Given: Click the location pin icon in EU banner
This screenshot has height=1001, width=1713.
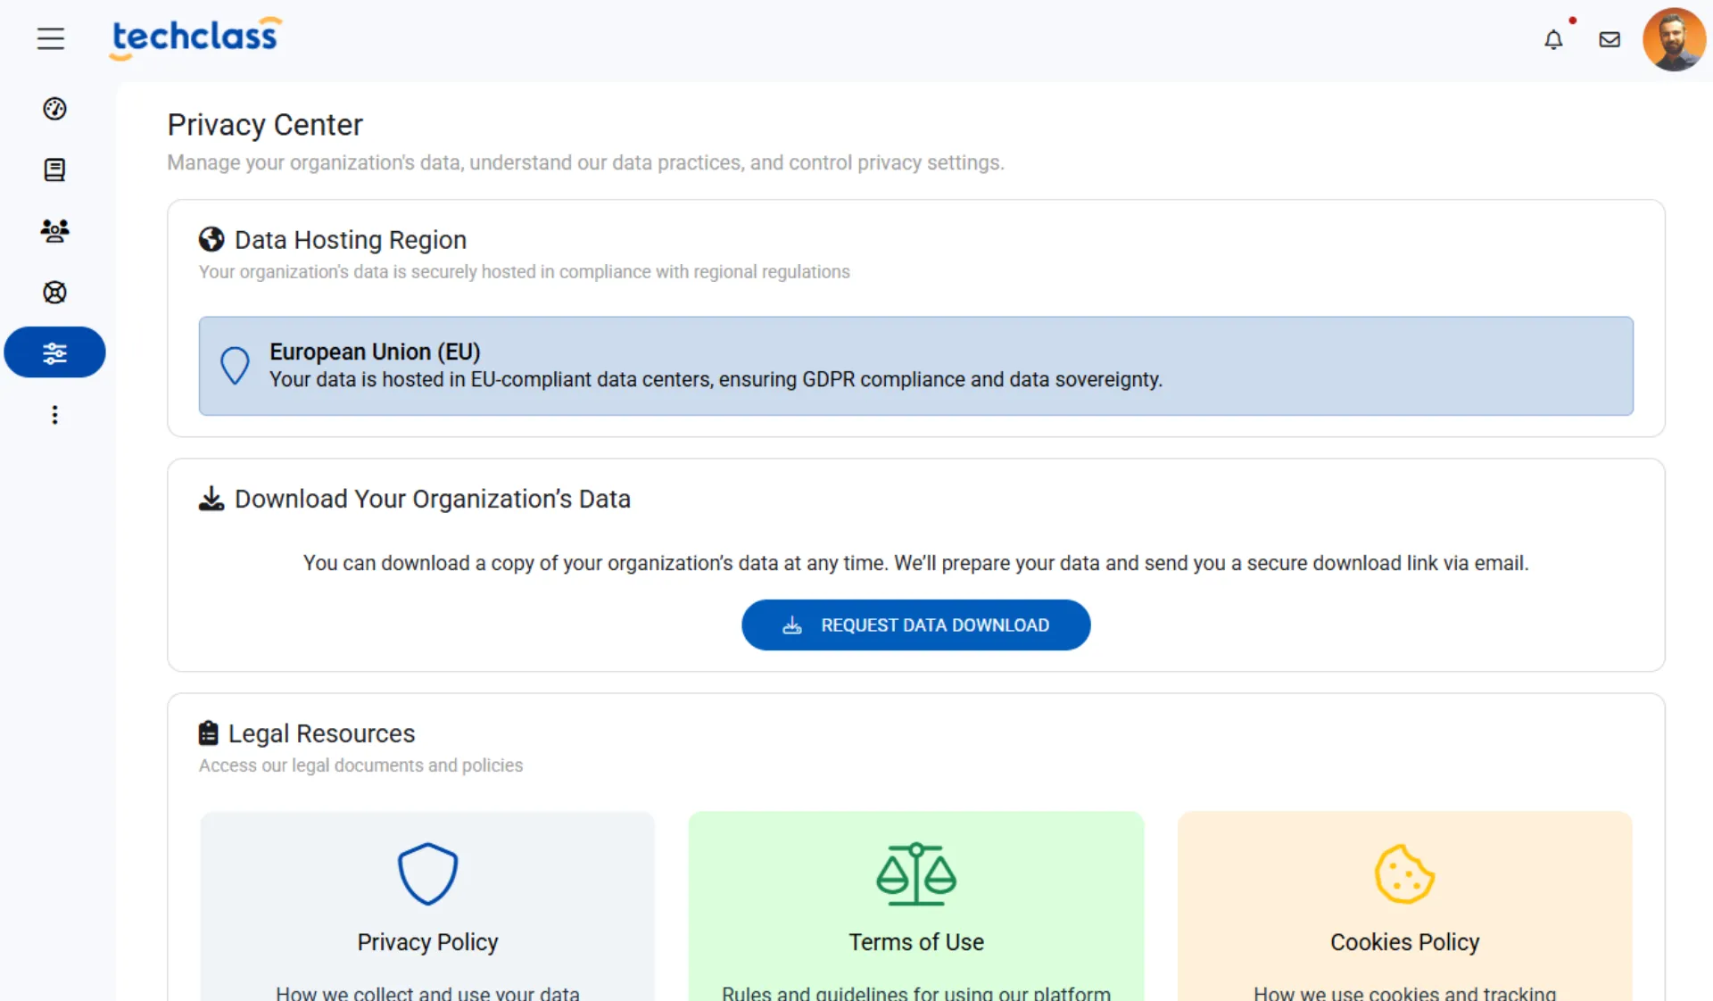Looking at the screenshot, I should point(235,365).
